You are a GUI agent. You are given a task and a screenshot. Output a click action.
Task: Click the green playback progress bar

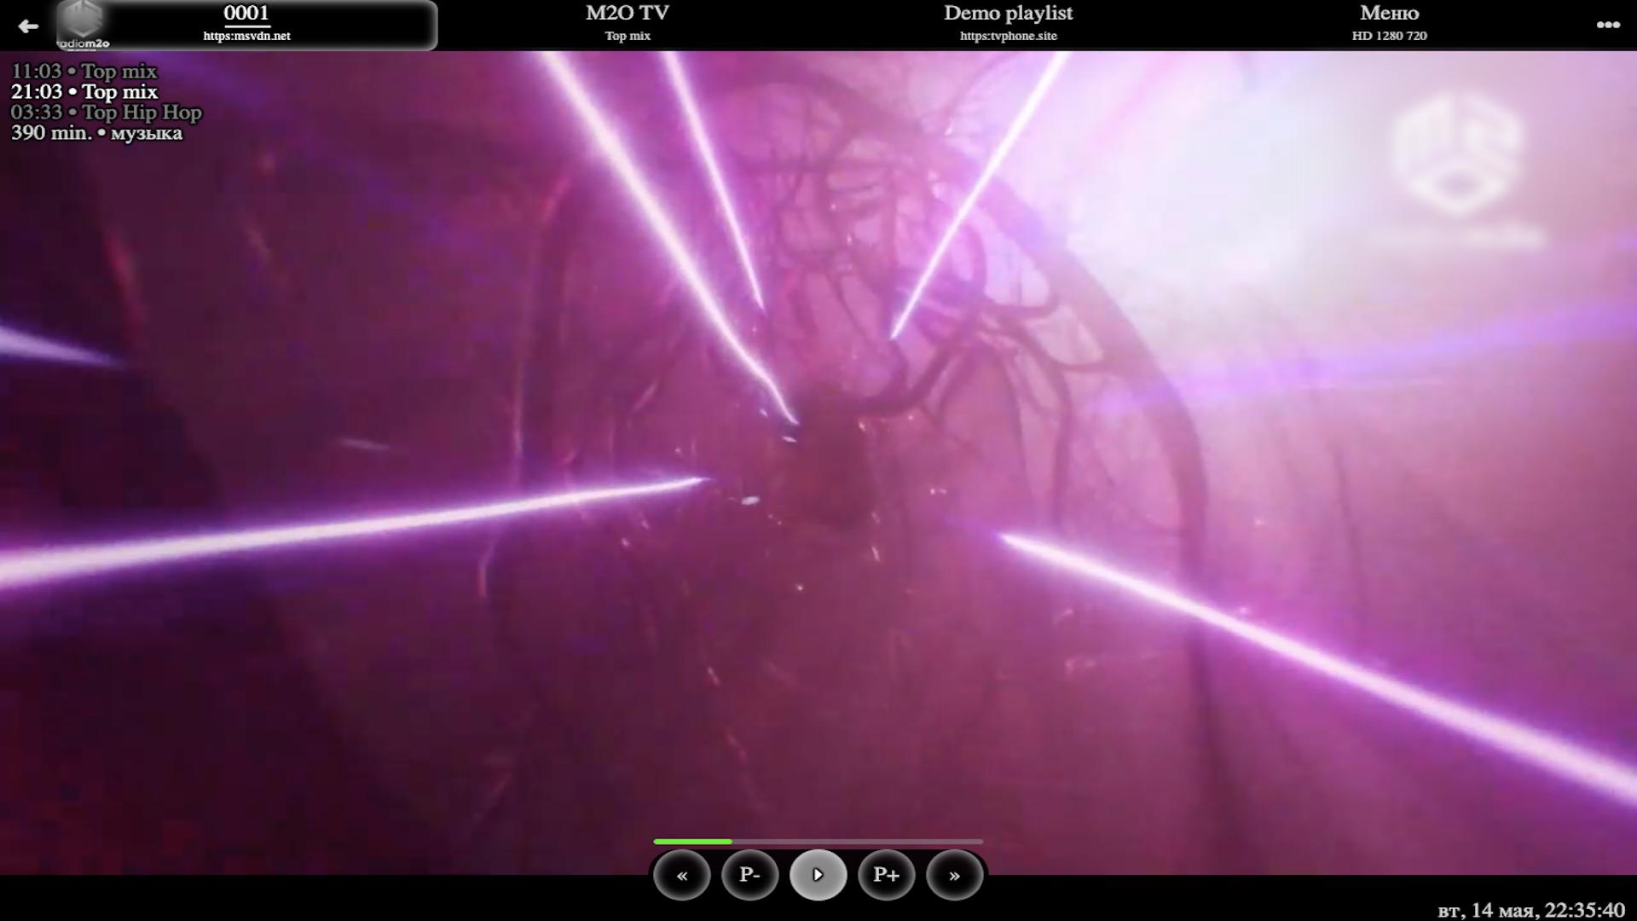click(x=818, y=842)
